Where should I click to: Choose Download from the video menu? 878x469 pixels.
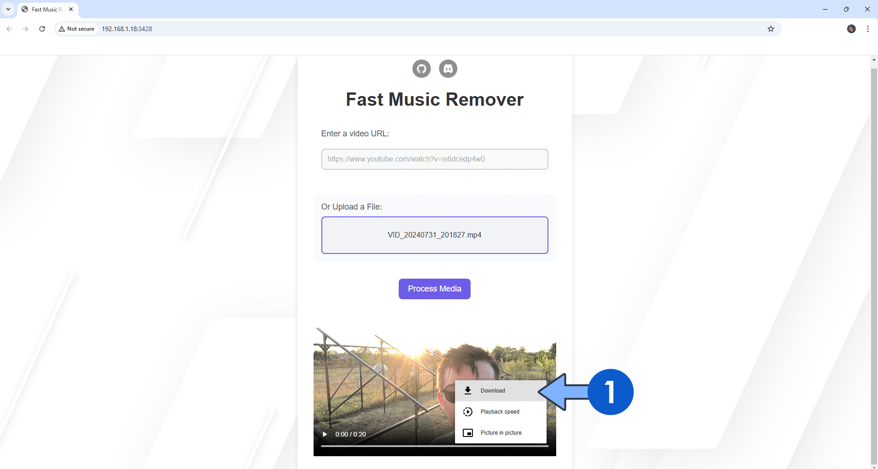(x=501, y=391)
